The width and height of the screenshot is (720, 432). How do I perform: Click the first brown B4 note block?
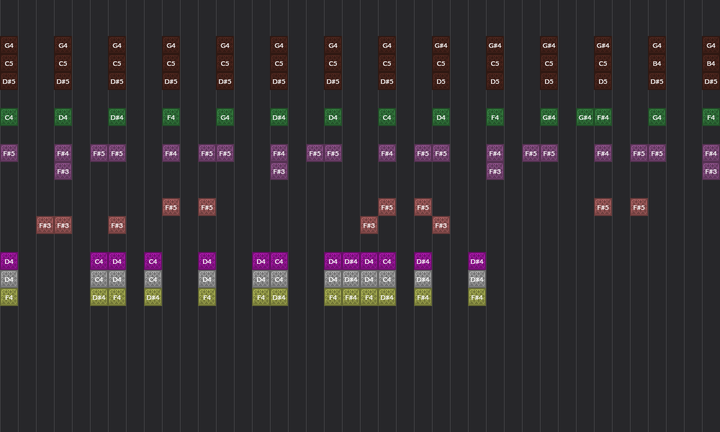point(657,64)
